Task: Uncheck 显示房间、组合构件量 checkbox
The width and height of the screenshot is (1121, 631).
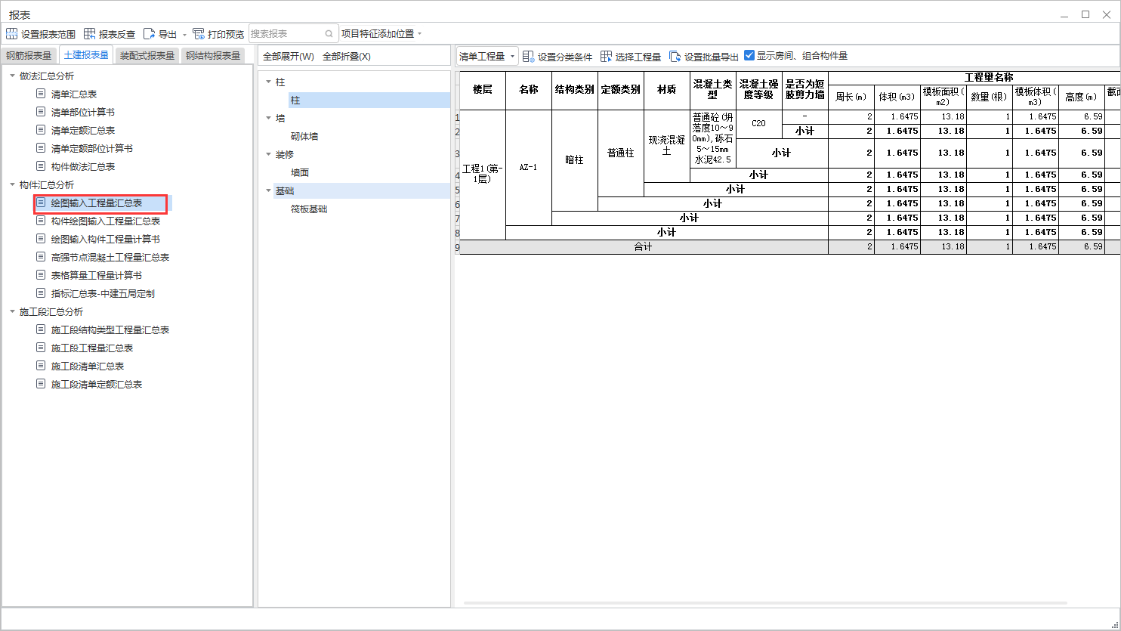Action: click(749, 55)
